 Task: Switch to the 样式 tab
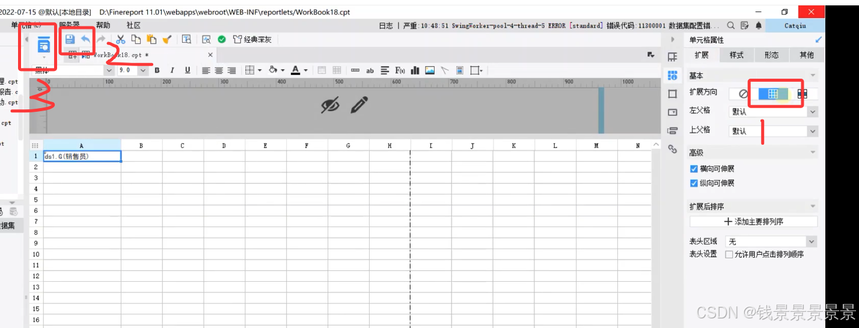(x=736, y=55)
